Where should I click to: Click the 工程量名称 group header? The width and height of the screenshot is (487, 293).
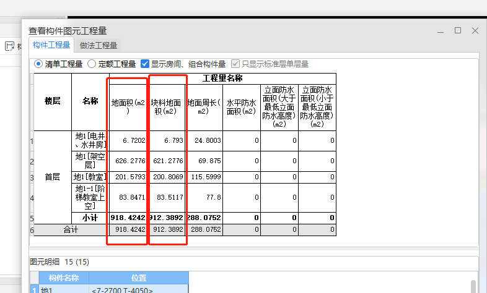point(222,79)
